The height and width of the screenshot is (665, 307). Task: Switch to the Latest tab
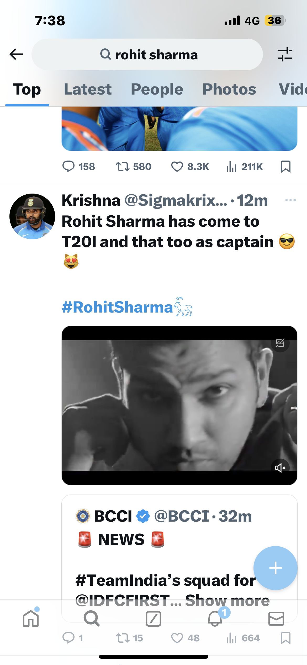[x=88, y=89]
